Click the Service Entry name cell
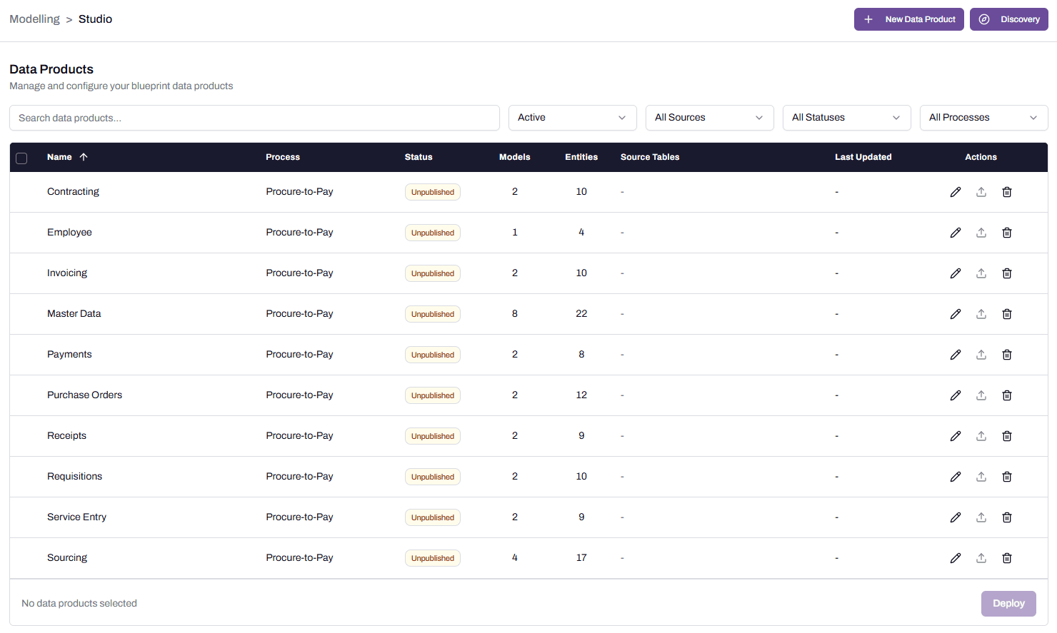This screenshot has height=633, width=1057. (x=76, y=517)
